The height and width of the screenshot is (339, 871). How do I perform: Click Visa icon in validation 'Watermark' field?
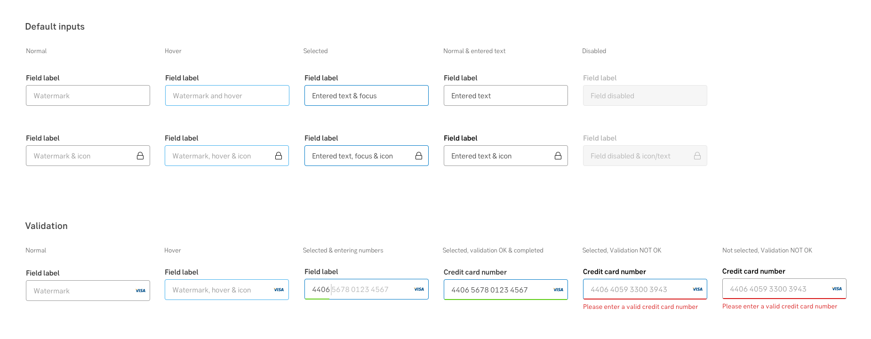pyautogui.click(x=141, y=291)
